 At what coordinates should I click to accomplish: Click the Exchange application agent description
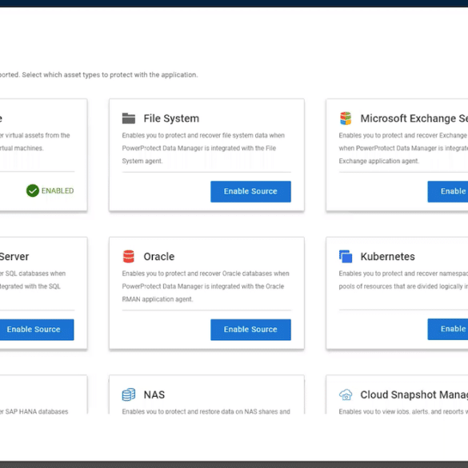403,148
